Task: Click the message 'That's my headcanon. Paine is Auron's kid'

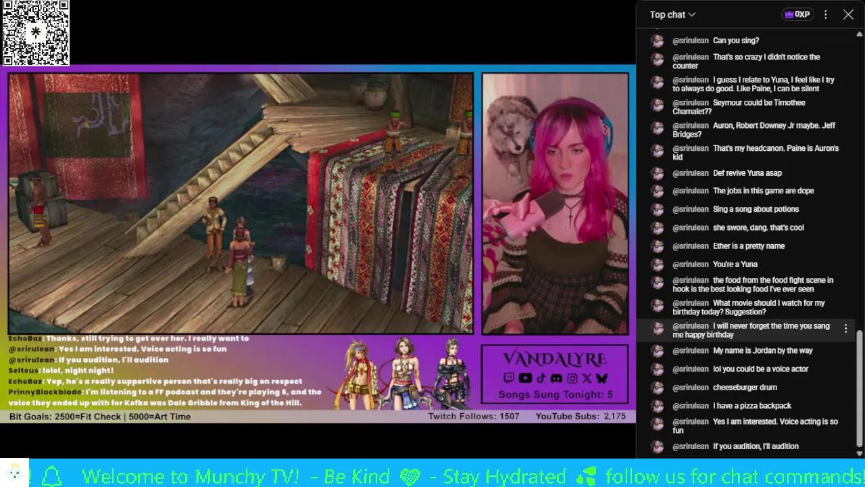Action: 756,153
